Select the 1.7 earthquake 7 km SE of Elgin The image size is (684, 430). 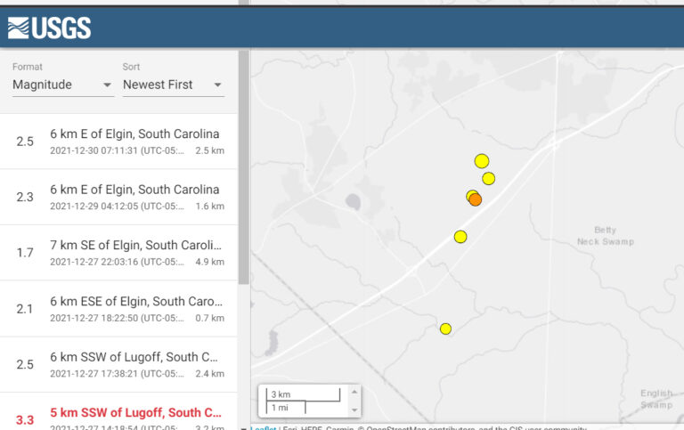tap(118, 253)
